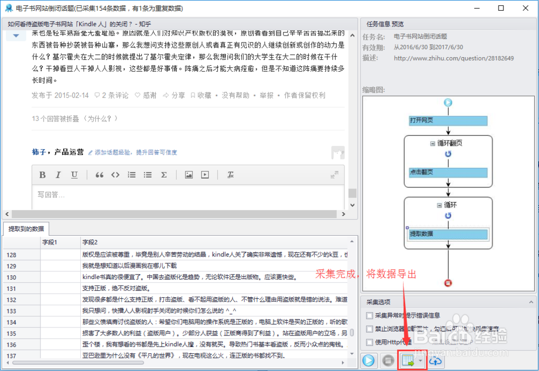The width and height of the screenshot is (539, 371).
Task: Start collection with the blue play button
Action: [x=369, y=360]
